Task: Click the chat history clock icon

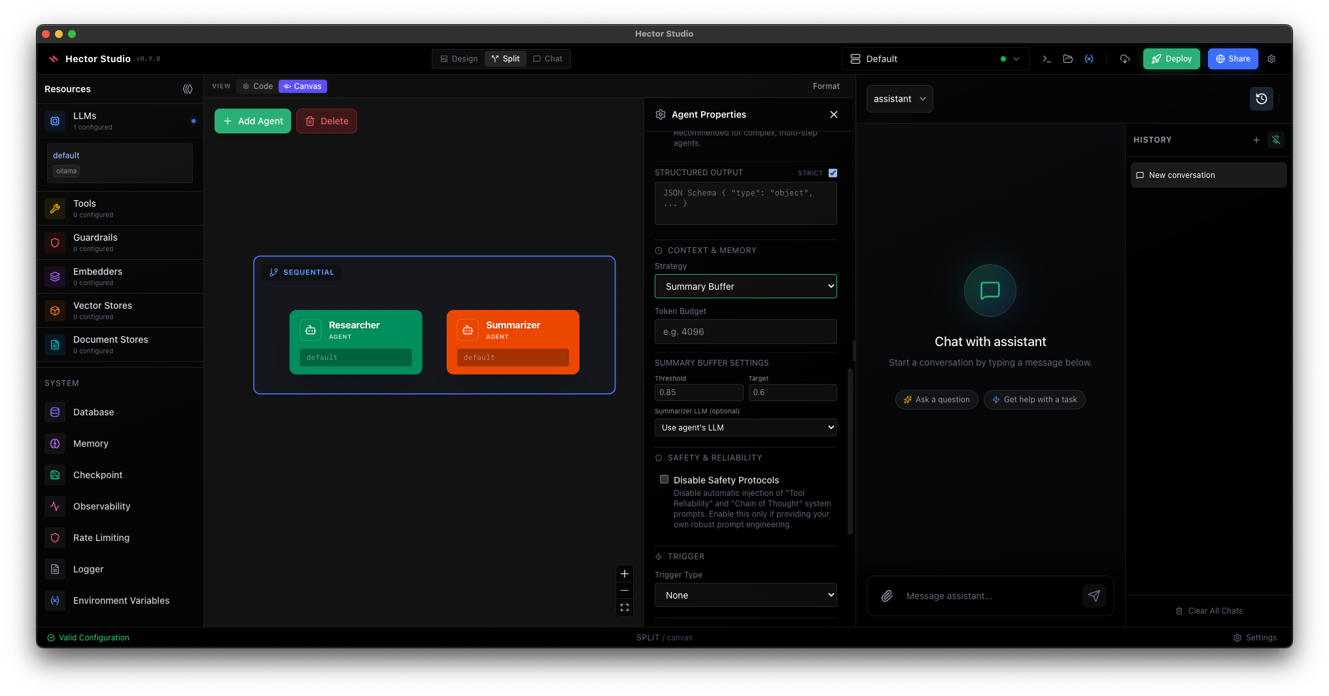Action: tap(1262, 99)
